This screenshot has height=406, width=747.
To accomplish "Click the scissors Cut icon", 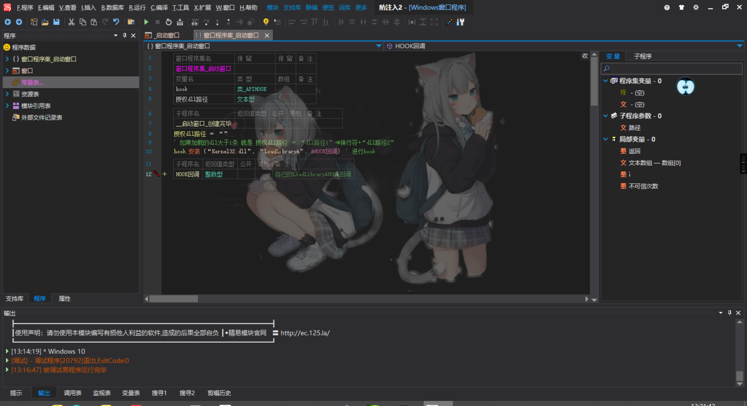I will 71,22.
